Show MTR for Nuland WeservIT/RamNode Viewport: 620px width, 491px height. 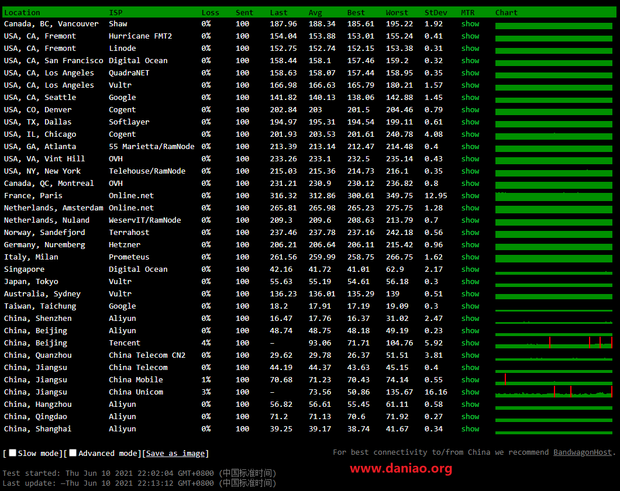[x=470, y=220]
